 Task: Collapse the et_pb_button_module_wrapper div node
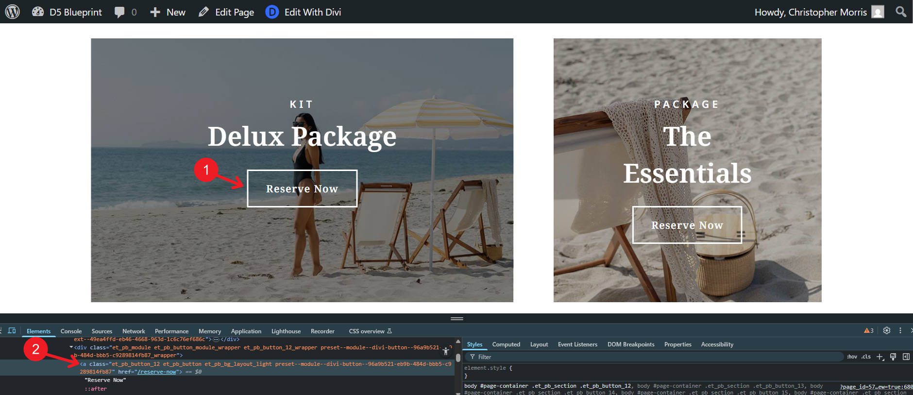[x=71, y=347]
